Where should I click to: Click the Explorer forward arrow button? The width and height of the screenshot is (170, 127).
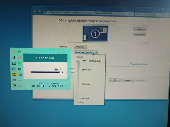tap(39, 12)
